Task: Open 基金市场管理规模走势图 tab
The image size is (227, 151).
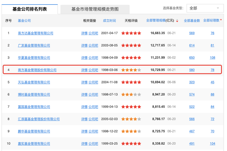Action: pos(95,9)
